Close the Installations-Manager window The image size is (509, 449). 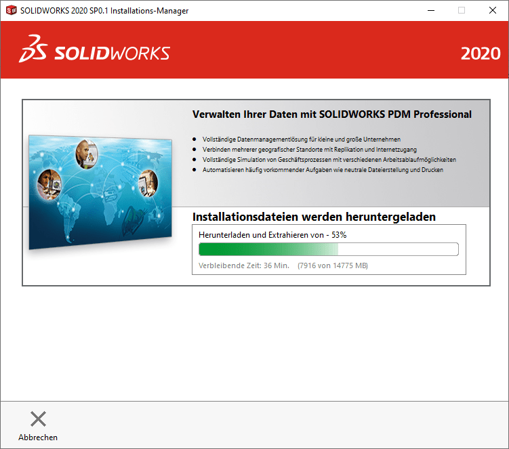point(493,10)
